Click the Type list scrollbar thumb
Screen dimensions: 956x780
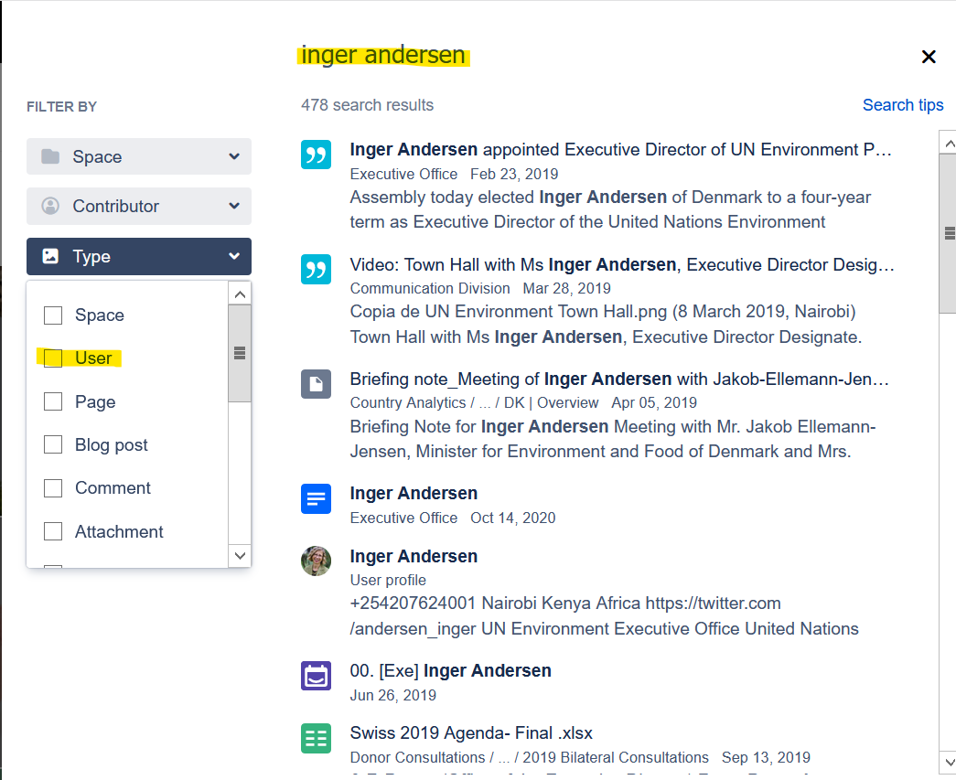point(240,354)
